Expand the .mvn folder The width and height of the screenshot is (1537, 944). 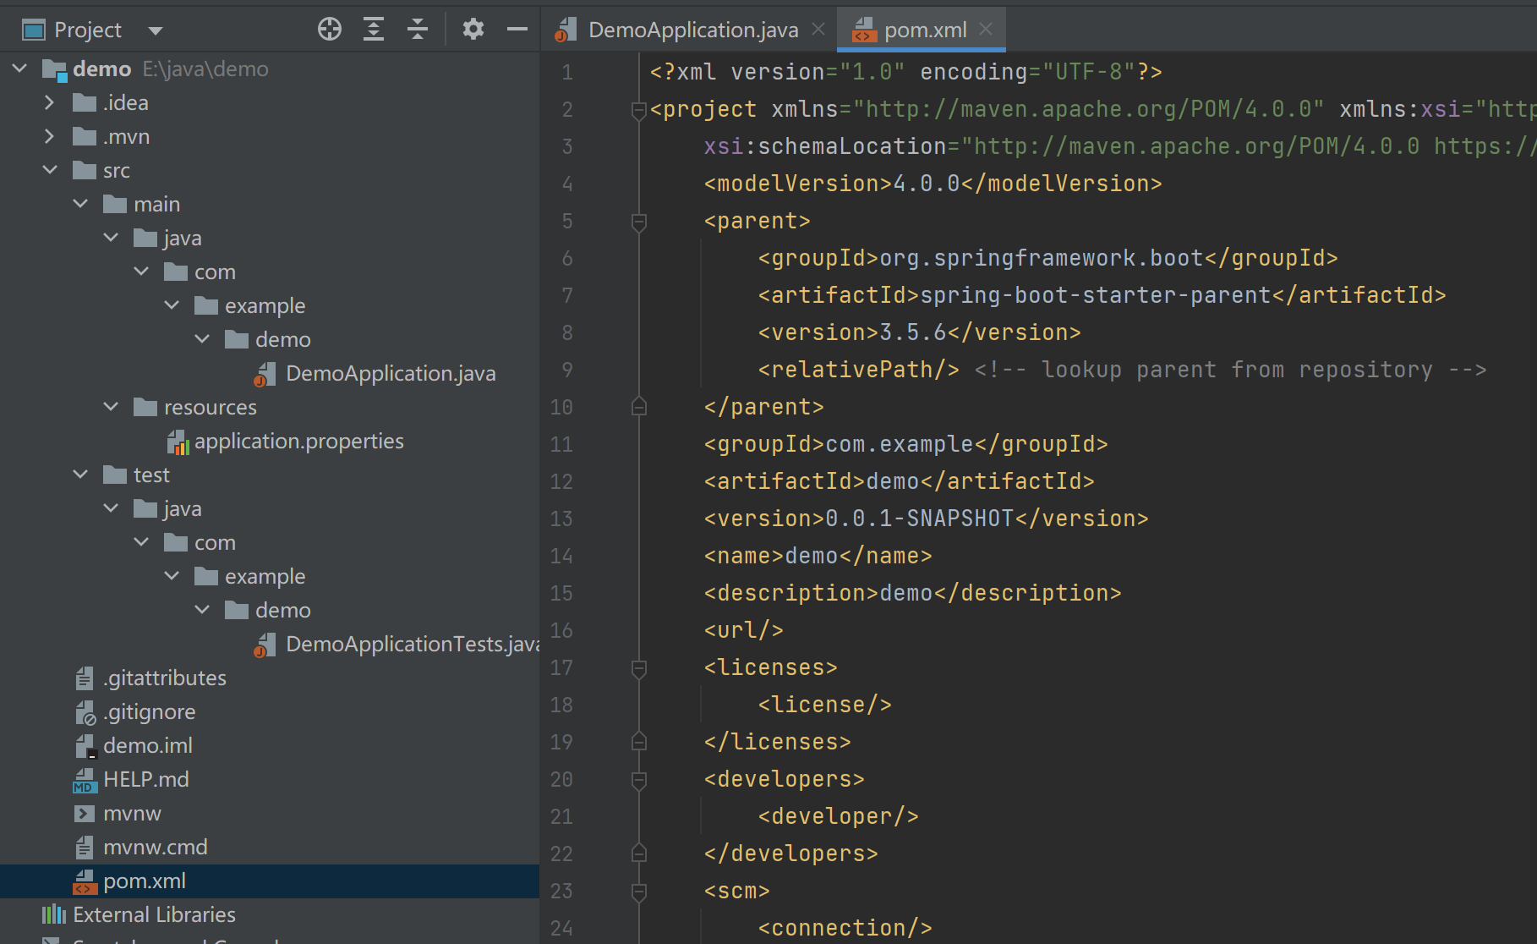coord(49,136)
